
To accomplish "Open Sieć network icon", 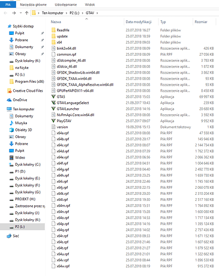I will [9, 236].
